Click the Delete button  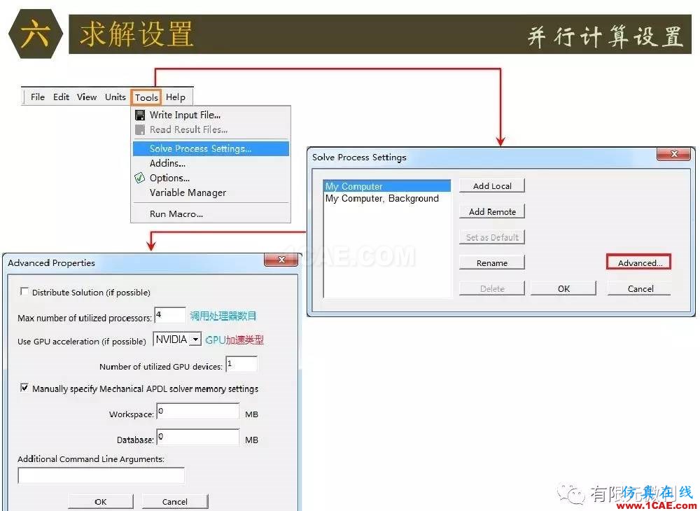[492, 288]
